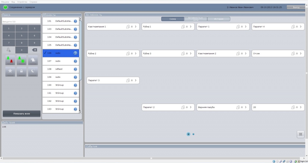Open details arrow for subscriber 108 sdfasd
Screen dimensions: 308x163
click(75, 69)
